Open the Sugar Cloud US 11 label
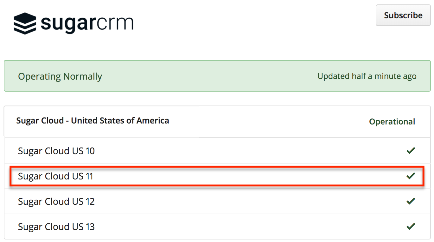 [56, 176]
